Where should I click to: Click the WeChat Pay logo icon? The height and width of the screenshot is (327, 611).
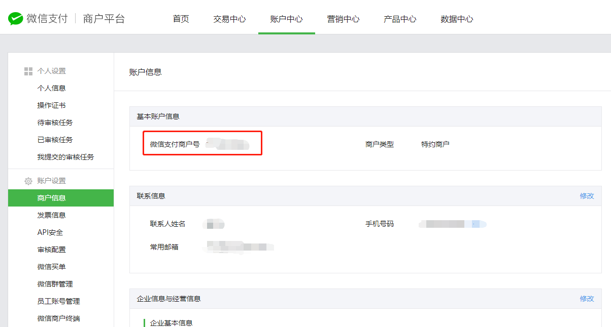point(16,19)
